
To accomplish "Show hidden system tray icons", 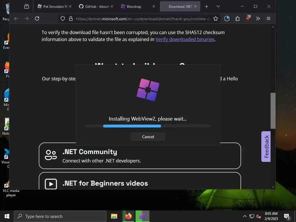I will click(x=245, y=216).
